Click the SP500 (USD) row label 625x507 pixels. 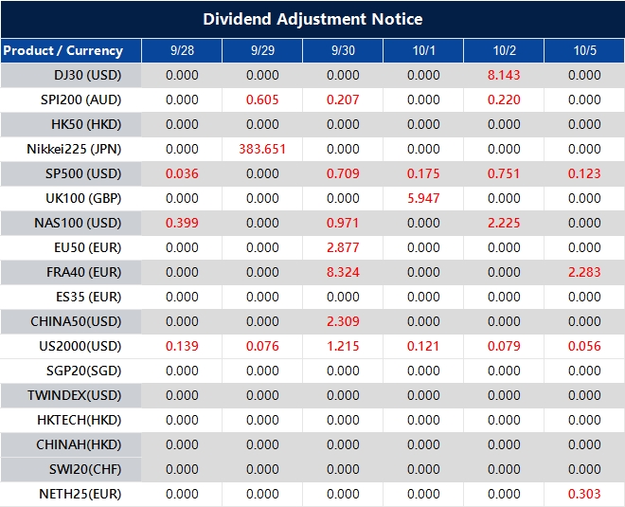[83, 174]
